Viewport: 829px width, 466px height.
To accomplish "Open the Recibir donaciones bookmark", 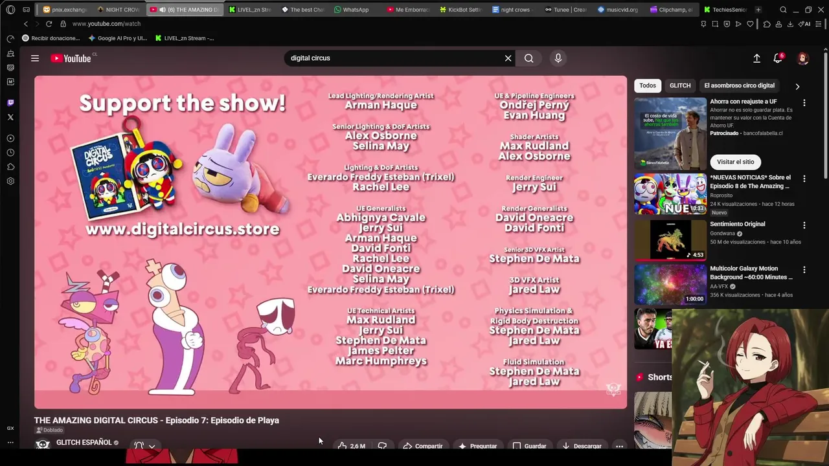I will tap(51, 38).
